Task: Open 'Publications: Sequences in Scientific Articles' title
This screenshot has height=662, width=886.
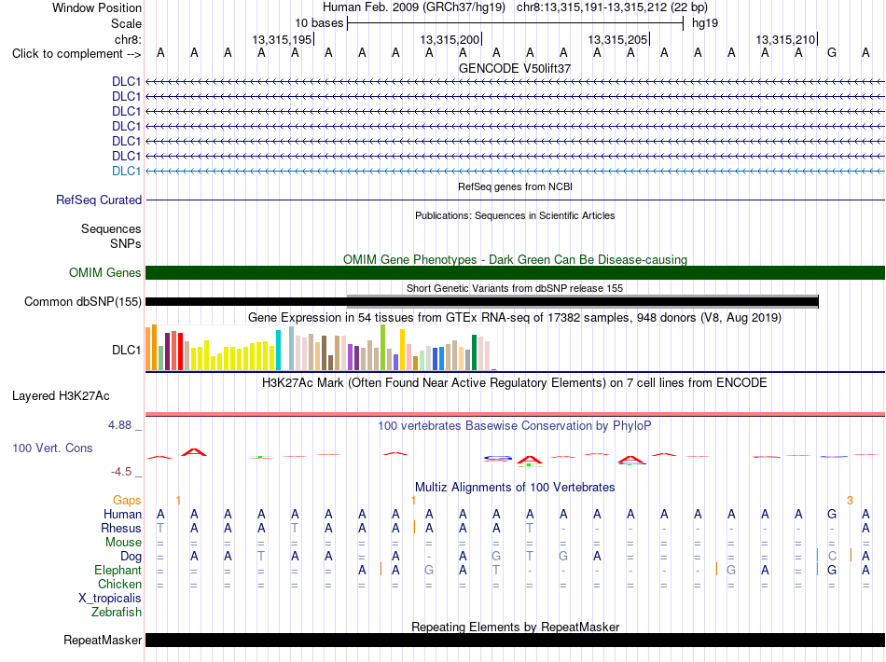Action: [x=515, y=215]
